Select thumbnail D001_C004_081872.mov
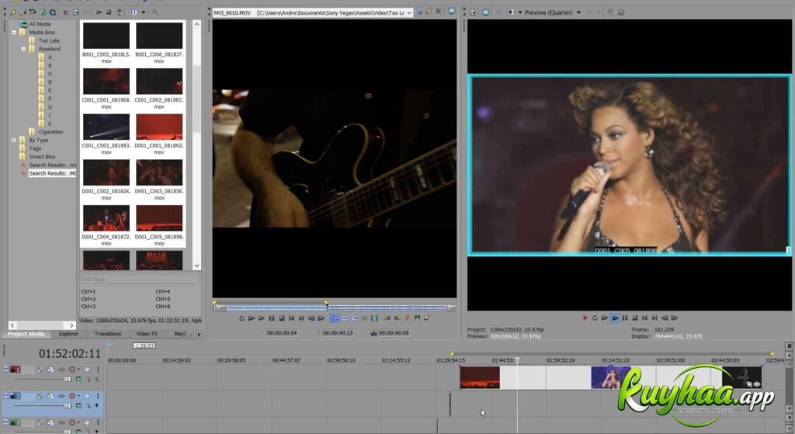The height and width of the screenshot is (434, 795). 106,218
